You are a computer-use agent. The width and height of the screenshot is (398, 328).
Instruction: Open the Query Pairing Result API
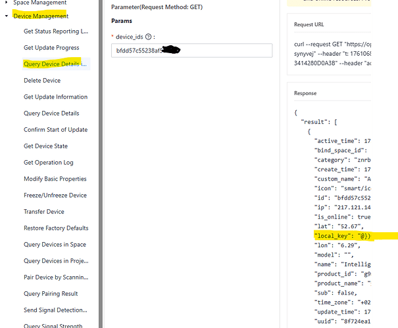51,294
